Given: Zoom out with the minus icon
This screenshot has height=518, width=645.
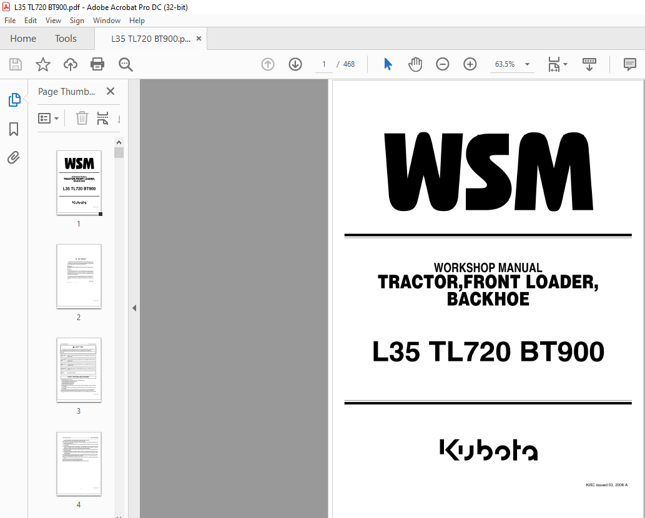Looking at the screenshot, I should pyautogui.click(x=443, y=64).
